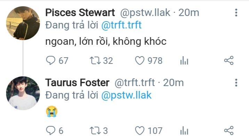Reply to Pisces Stewart's tweet
The image size is (249, 136).
[51, 60]
